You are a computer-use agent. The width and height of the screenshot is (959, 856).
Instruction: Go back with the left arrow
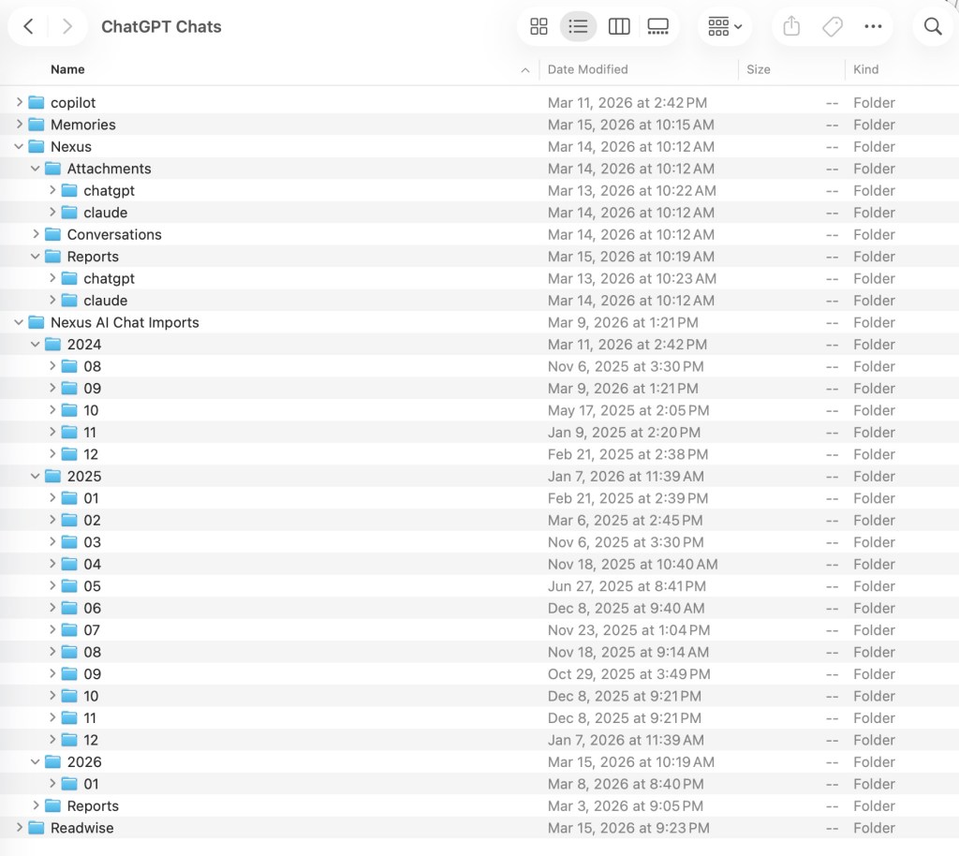tap(28, 27)
